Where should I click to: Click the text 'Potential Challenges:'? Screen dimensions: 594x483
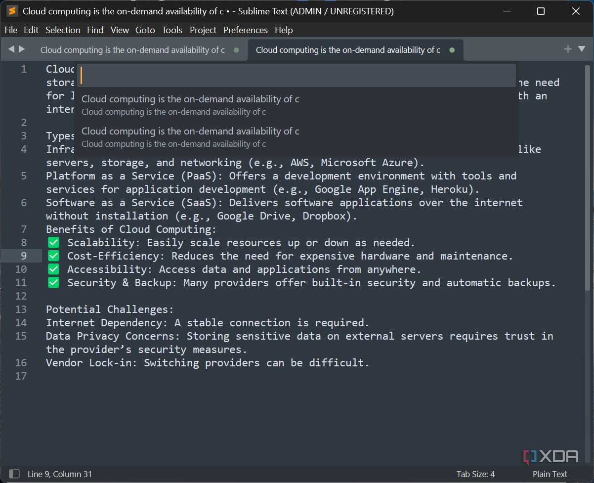pyautogui.click(x=110, y=309)
